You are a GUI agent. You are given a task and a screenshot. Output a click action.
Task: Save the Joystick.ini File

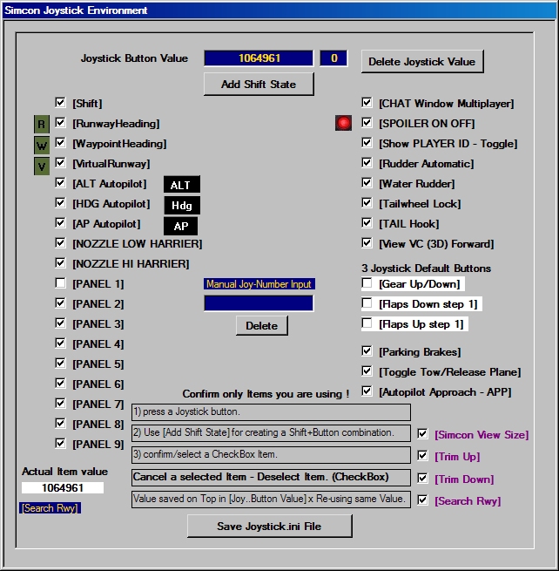270,527
